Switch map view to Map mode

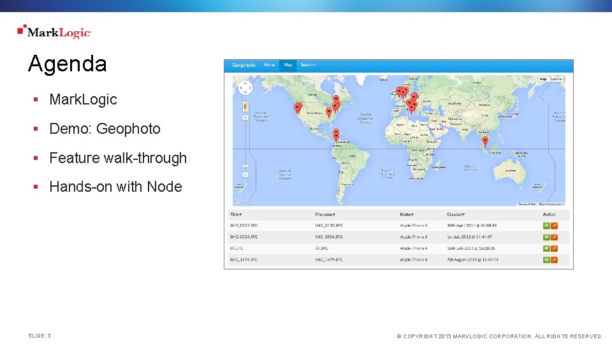click(543, 79)
